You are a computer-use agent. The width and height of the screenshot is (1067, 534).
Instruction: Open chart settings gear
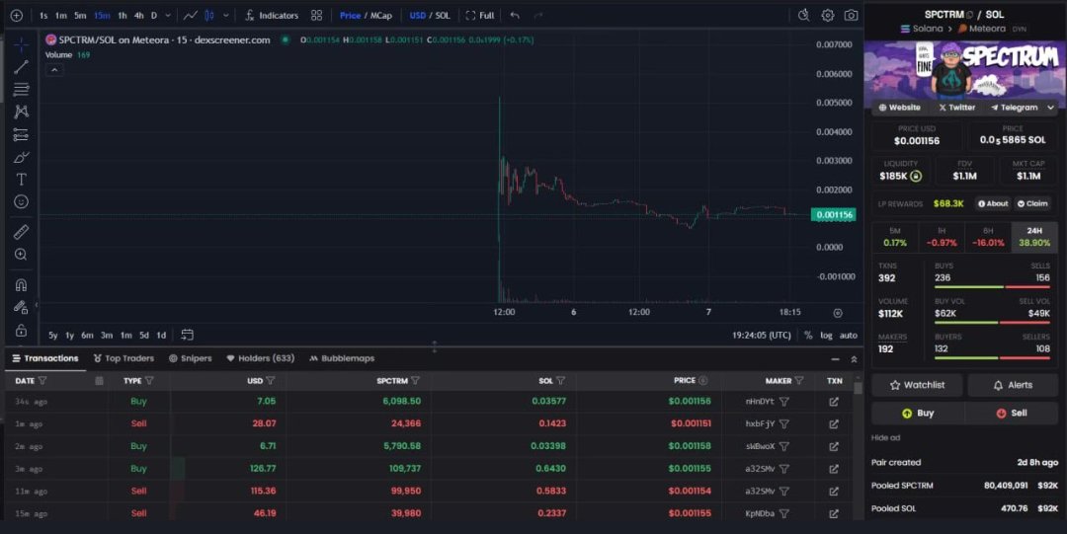828,15
